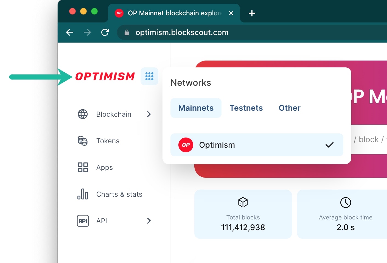Click the Apps grid icon
Image resolution: width=387 pixels, height=263 pixels.
coord(83,167)
